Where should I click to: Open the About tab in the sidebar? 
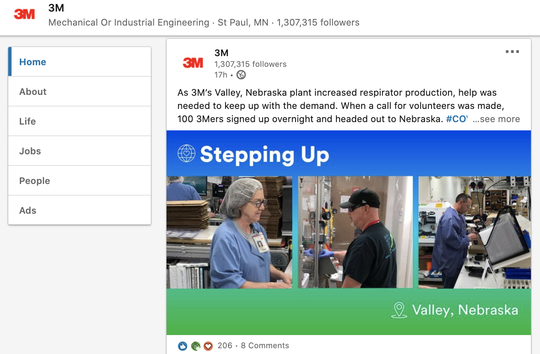[80, 92]
